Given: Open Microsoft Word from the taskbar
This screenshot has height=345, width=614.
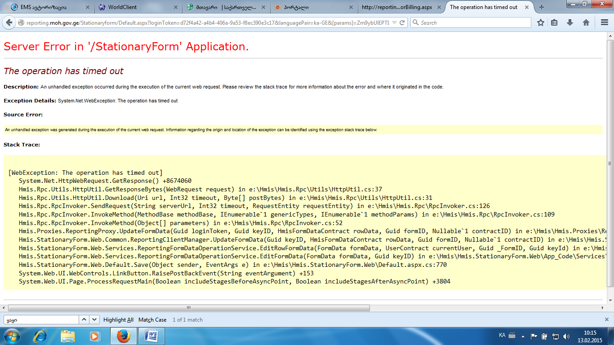Looking at the screenshot, I should tap(151, 336).
